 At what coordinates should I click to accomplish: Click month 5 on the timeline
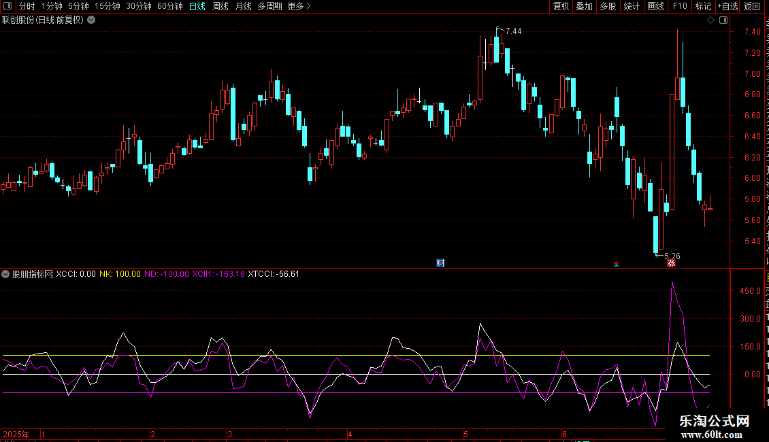pyautogui.click(x=466, y=434)
